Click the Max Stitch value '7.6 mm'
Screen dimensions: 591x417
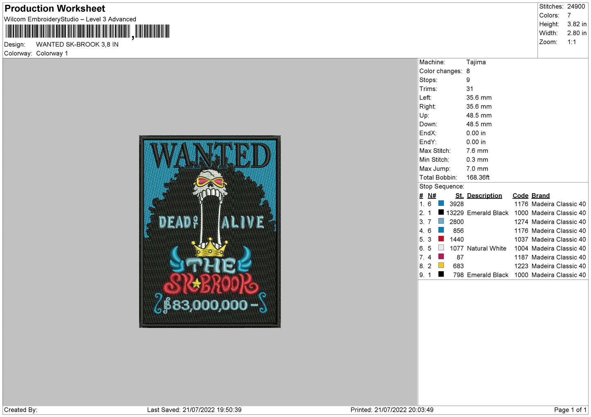(477, 151)
